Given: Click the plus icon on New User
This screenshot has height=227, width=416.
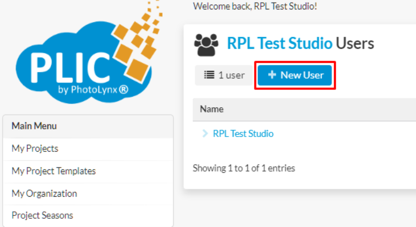Looking at the screenshot, I should coord(272,75).
